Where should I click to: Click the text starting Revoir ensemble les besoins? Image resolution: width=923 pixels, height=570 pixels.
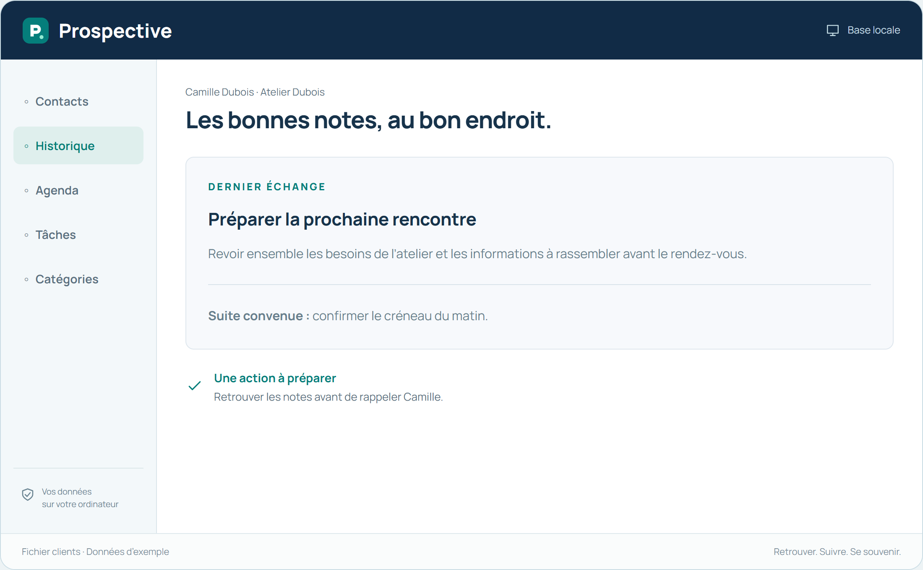click(x=477, y=254)
